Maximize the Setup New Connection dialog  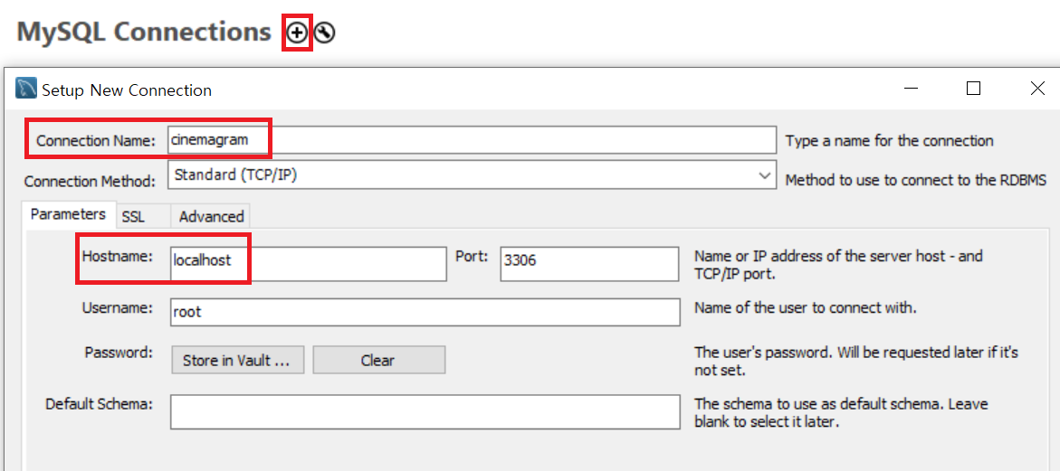(x=973, y=89)
